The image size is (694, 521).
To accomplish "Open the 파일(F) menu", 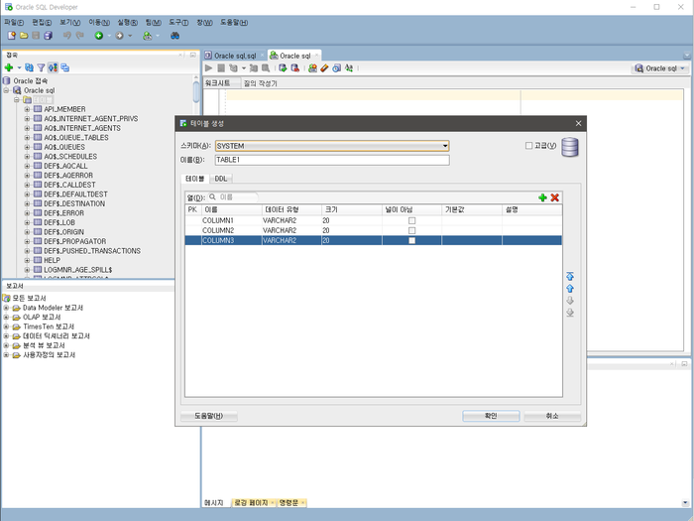I will (x=14, y=22).
